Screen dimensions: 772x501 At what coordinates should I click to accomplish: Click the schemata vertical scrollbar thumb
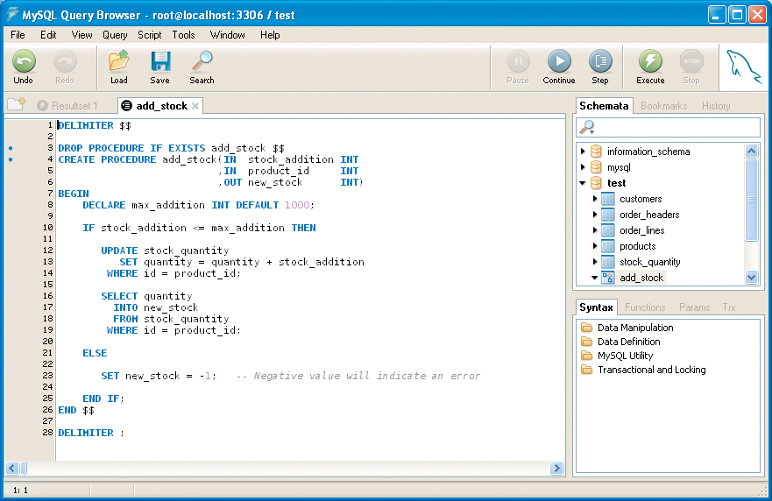pos(751,200)
